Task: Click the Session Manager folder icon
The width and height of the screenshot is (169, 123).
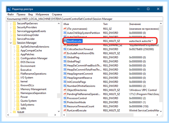Action: click(14, 43)
